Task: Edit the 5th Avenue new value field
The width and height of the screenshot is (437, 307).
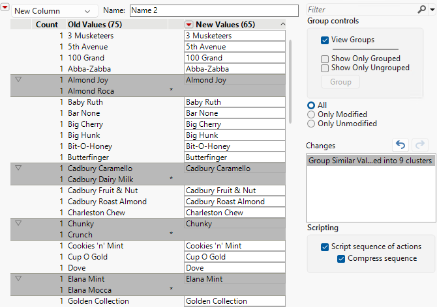Action: pyautogui.click(x=235, y=47)
